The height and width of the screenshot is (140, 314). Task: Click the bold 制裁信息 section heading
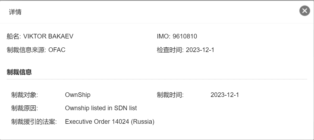(x=19, y=72)
